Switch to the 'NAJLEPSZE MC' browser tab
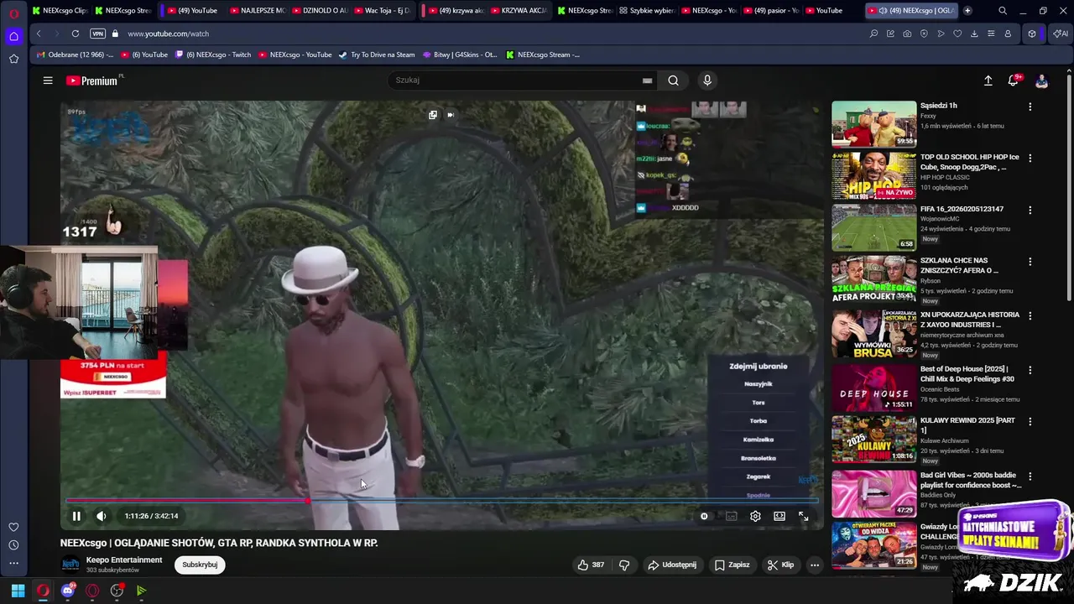1074x604 pixels. (258, 11)
